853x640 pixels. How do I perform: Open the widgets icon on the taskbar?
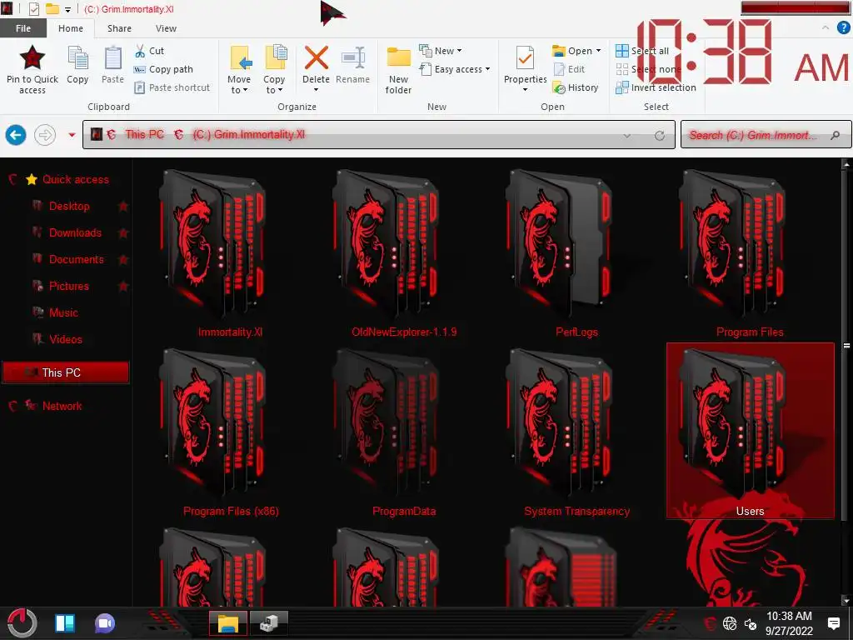tap(65, 623)
